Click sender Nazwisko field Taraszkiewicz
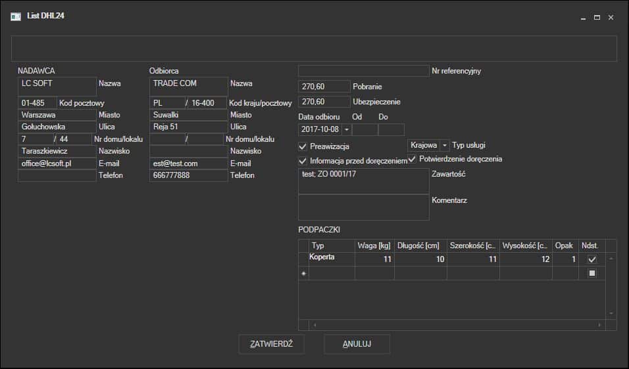 [57, 151]
